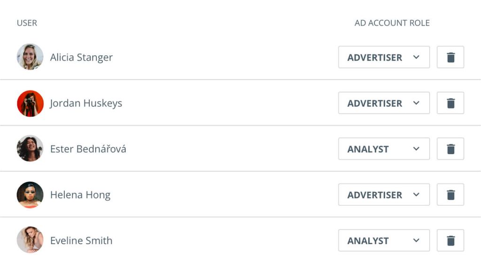The image size is (481, 270).
Task: Select Ester Bednářová's profile picture
Action: tap(30, 149)
